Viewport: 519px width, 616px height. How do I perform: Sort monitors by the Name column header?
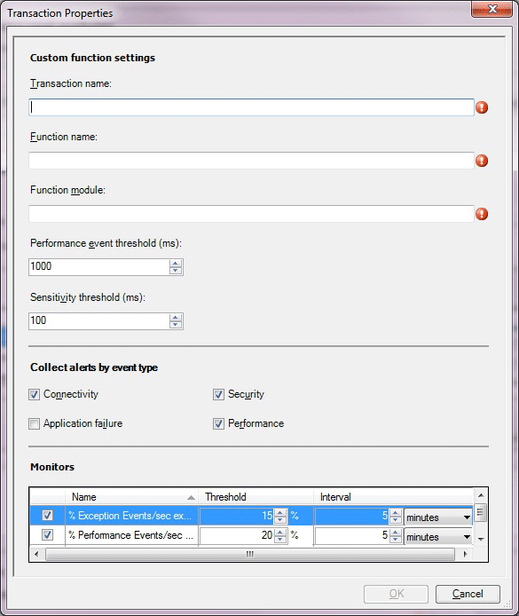[131, 497]
